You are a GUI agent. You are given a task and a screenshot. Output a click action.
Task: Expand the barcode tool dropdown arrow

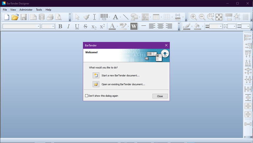pyautogui.click(x=109, y=17)
